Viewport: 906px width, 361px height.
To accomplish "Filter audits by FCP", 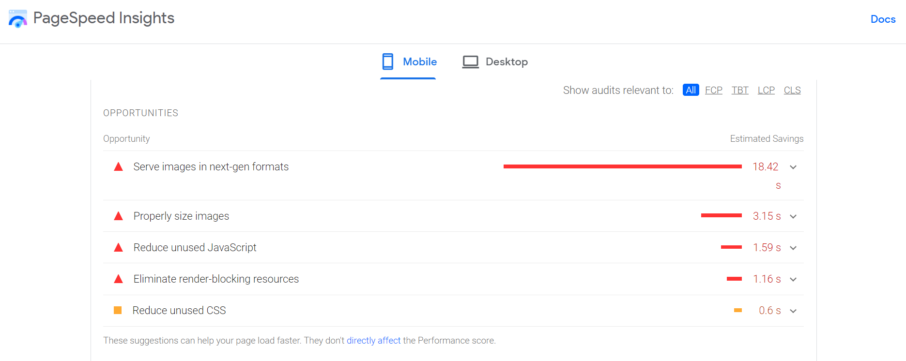I will click(714, 90).
